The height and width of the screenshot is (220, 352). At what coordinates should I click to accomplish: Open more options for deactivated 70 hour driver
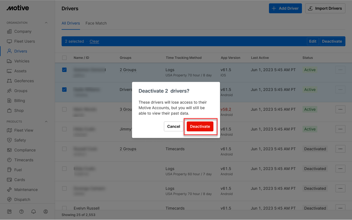(340, 189)
